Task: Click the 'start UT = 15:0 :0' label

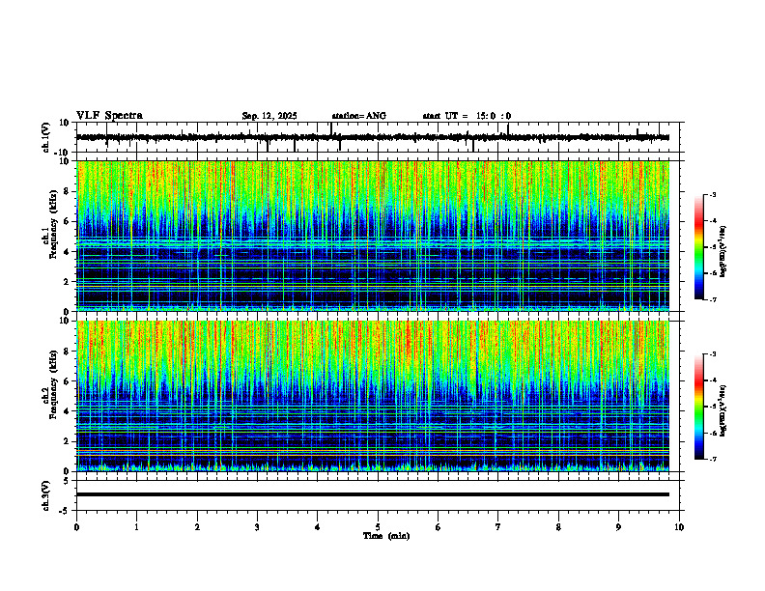Action: tap(467, 116)
